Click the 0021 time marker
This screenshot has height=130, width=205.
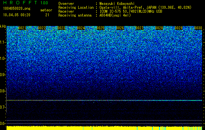point(22,28)
